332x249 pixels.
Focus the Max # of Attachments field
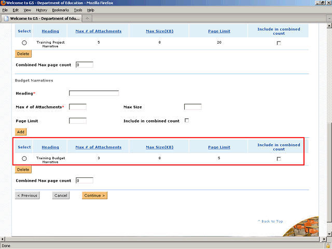(78, 107)
